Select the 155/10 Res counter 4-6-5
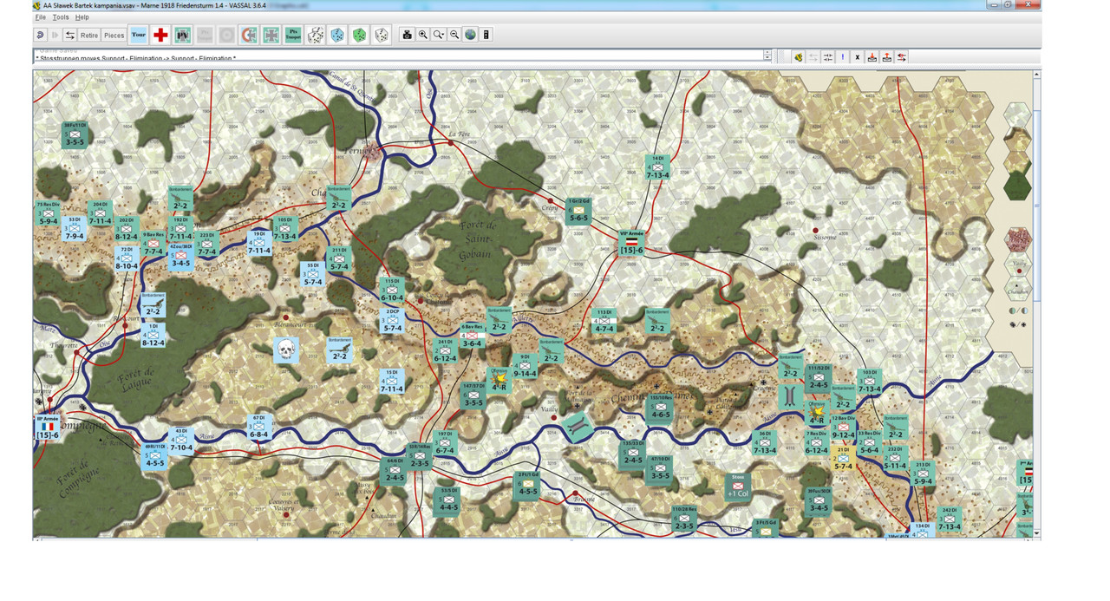This screenshot has width=1110, height=601. tap(661, 408)
